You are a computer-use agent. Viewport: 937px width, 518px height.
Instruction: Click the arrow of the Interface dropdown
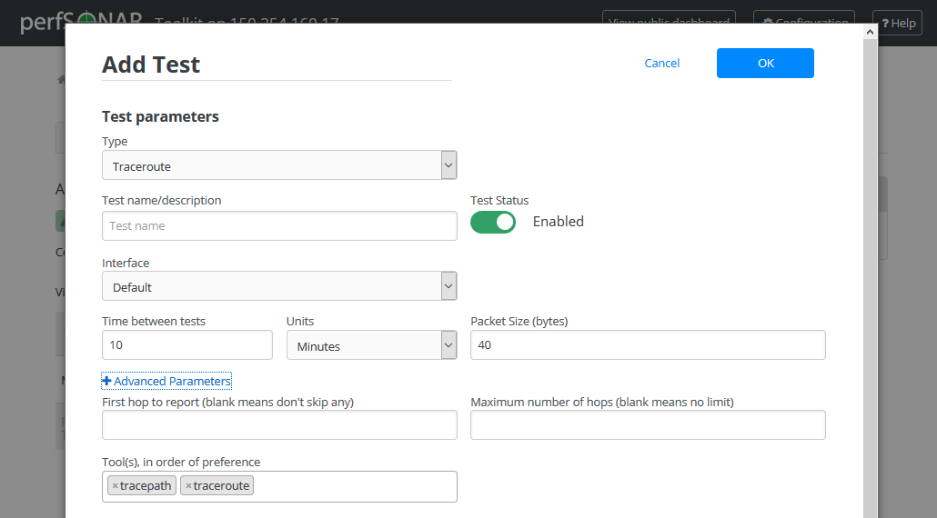(x=448, y=286)
